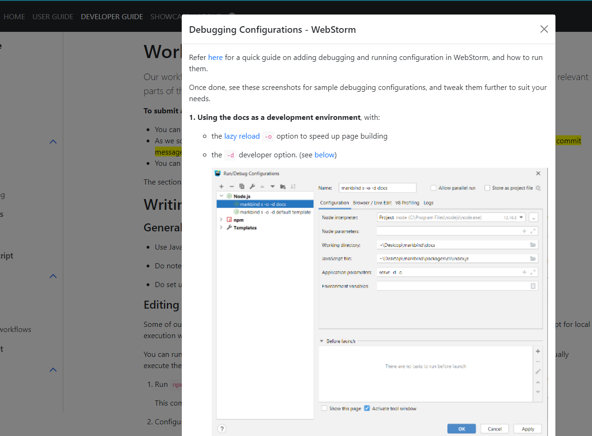This screenshot has height=436, width=592.
Task: Click the Move up arrow icon in the configurations toolbar
Action: point(262,186)
